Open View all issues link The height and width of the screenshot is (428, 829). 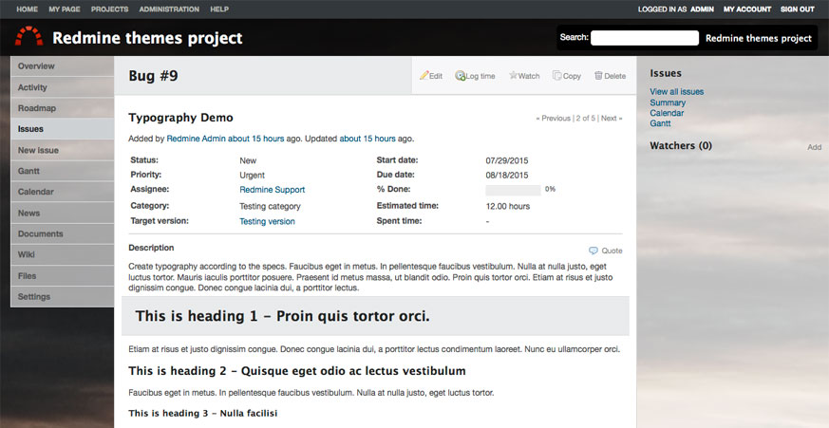pos(677,91)
